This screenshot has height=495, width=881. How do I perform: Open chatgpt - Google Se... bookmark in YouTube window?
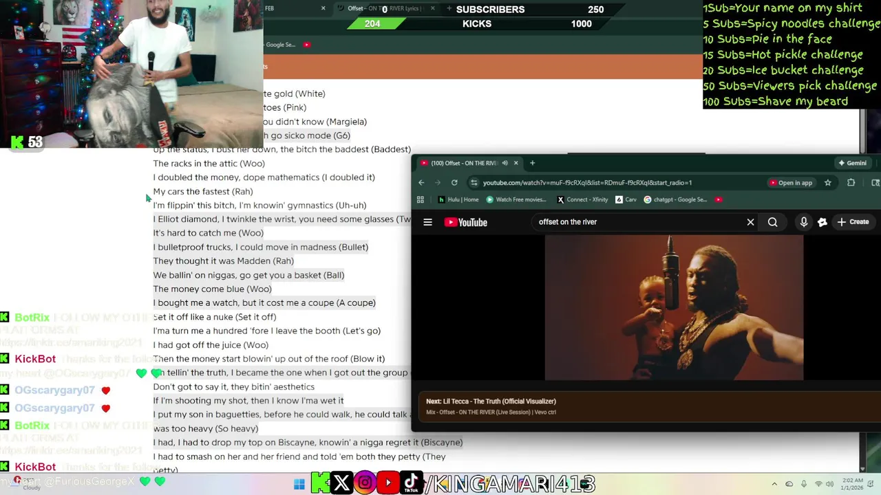[675, 199]
